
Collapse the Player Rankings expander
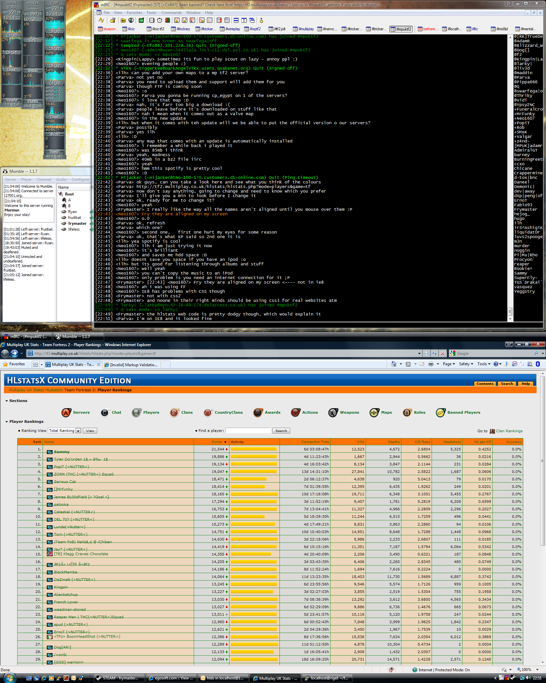click(6, 422)
